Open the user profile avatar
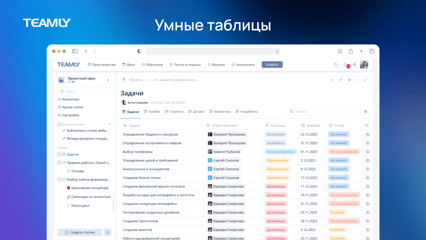The height and width of the screenshot is (240, 426). click(364, 65)
